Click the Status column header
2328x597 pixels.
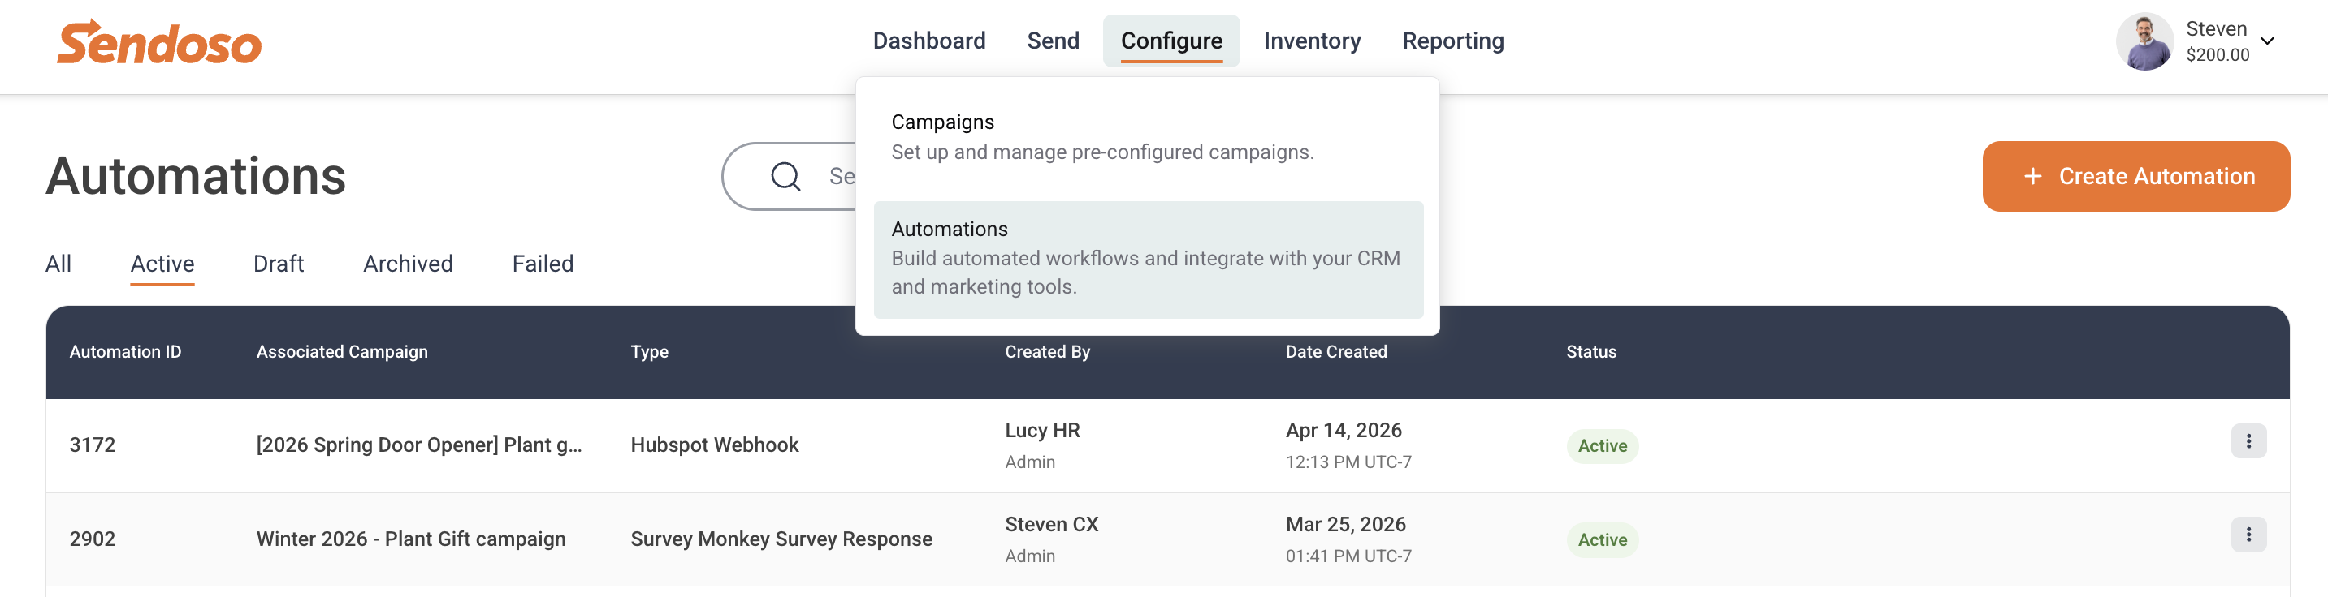coord(1590,352)
